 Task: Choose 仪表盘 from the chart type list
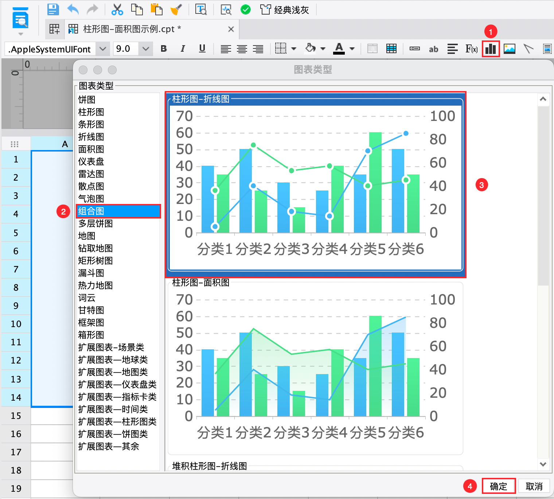pos(118,162)
